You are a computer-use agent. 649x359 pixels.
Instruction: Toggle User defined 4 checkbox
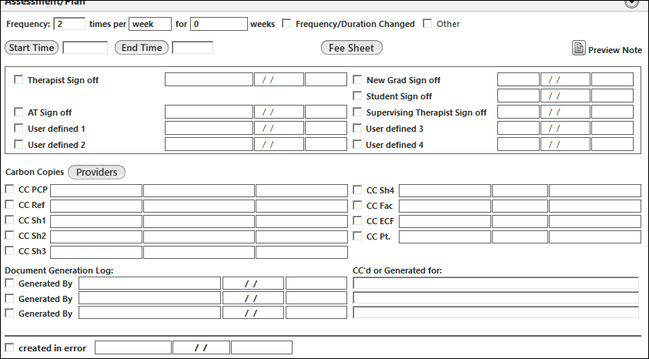click(357, 144)
